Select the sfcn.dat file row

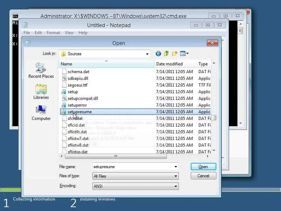[x=135, y=119]
